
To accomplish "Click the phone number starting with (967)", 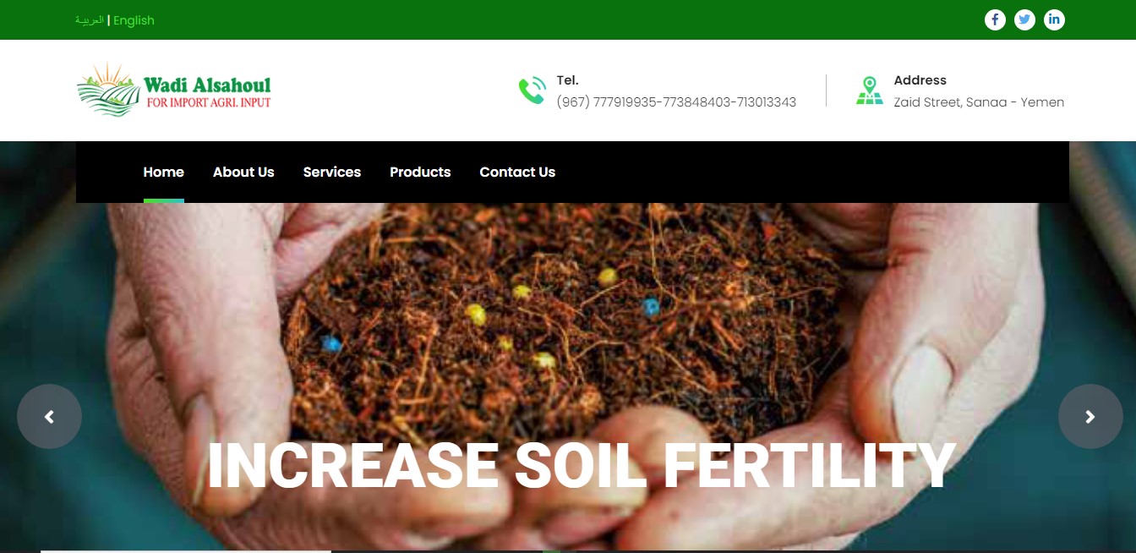I will click(676, 102).
